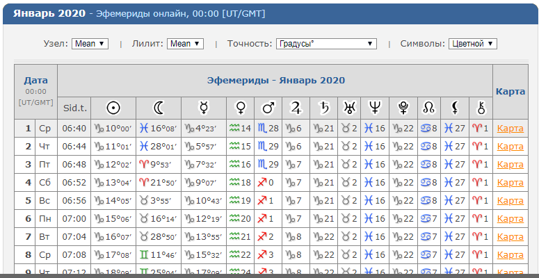
Task: Open Карта link for January 7
Action: (x=510, y=236)
